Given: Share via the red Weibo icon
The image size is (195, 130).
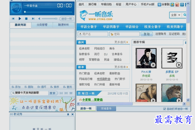Looking at the screenshot, I should pyautogui.click(x=177, y=5).
